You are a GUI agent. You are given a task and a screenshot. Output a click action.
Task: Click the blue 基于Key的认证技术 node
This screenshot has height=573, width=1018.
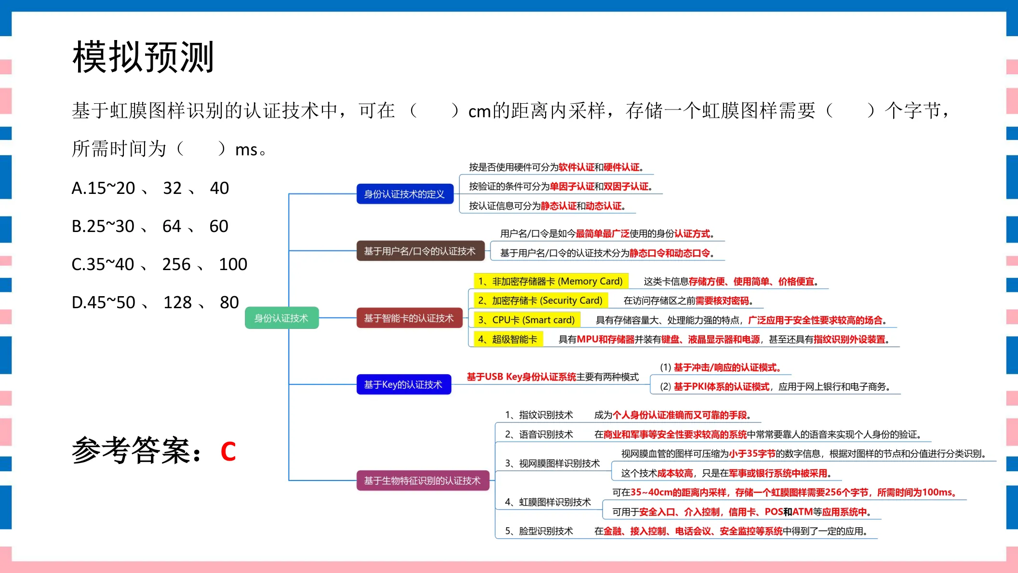point(403,384)
